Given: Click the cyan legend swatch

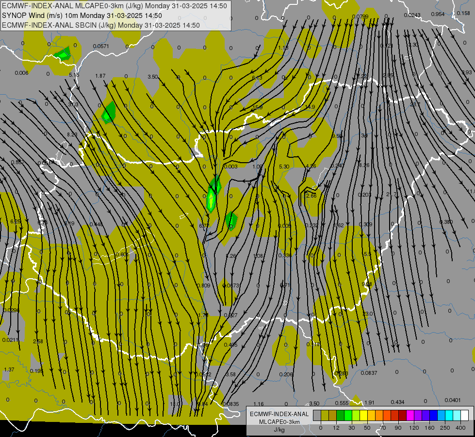Looking at the screenshot, I should pyautogui.click(x=449, y=415).
